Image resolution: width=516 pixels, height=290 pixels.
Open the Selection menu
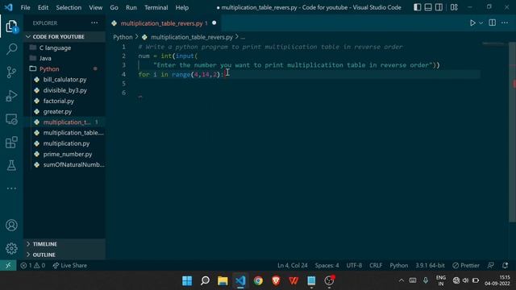[69, 7]
